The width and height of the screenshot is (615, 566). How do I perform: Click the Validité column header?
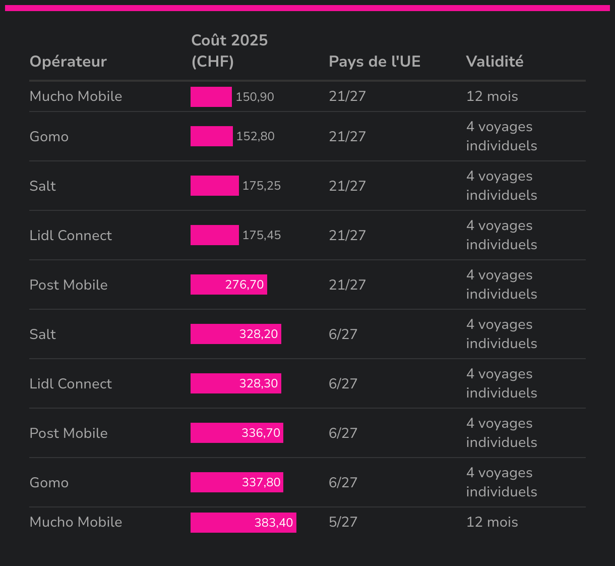tap(495, 62)
